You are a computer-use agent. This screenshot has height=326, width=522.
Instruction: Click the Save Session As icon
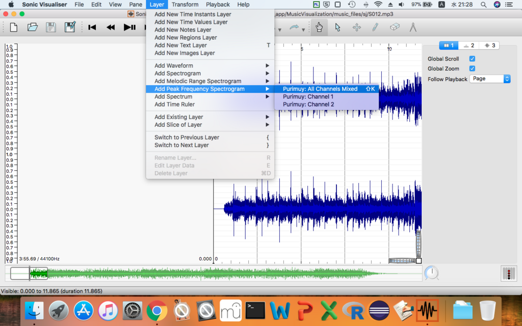click(x=70, y=27)
